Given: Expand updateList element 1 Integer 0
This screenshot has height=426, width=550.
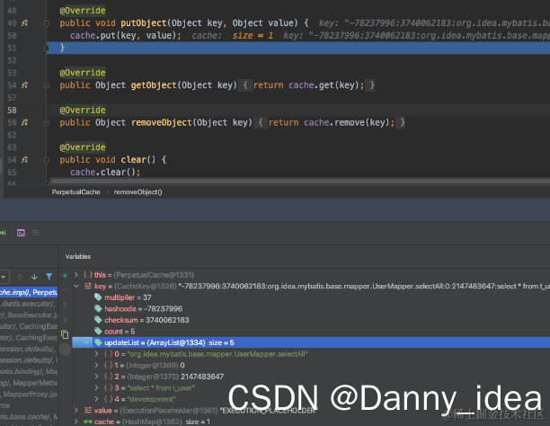Looking at the screenshot, I should [96, 365].
